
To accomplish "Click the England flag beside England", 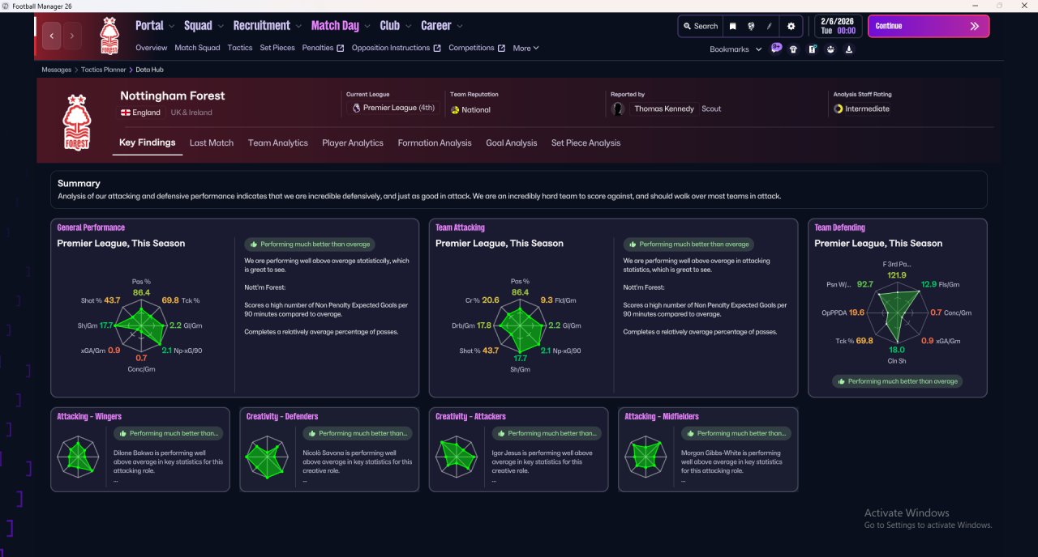I will click(126, 113).
